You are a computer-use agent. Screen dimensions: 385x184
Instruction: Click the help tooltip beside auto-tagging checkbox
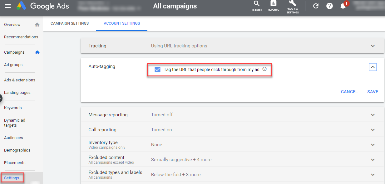(264, 69)
